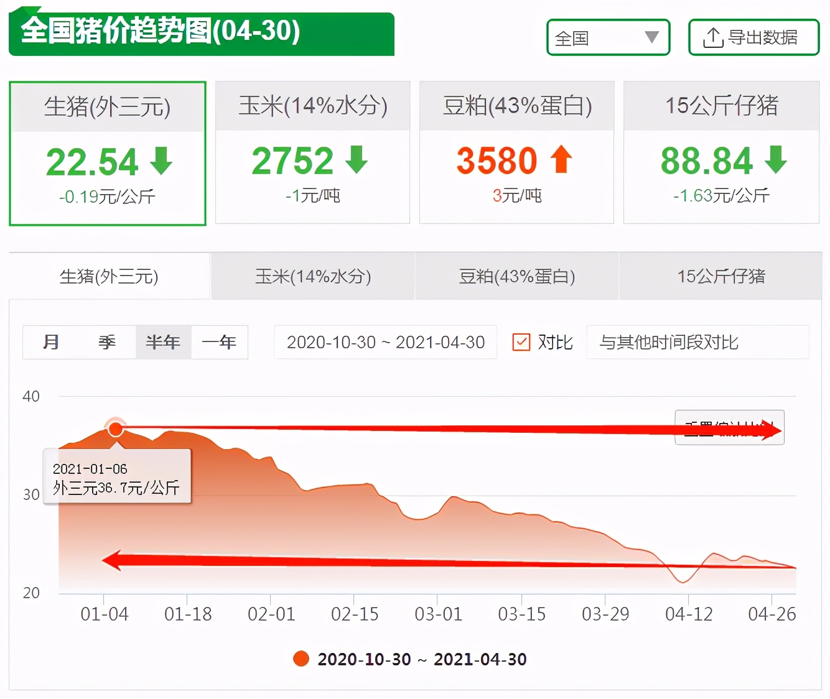
Task: Click the tooltip showing 外三元36.7元/公斤
Action: (x=116, y=476)
